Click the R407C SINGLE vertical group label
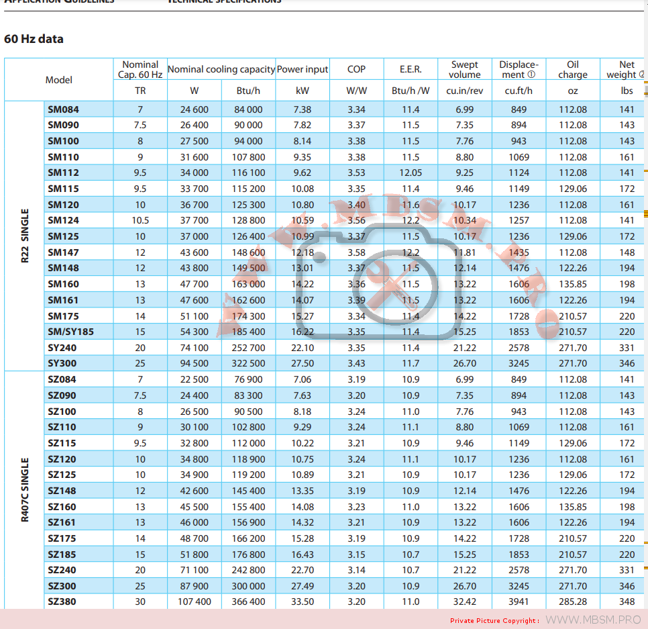Viewport: 648px width, 629px height. click(25, 490)
